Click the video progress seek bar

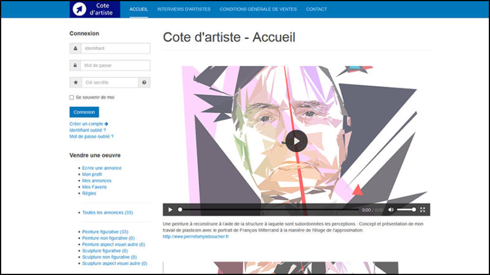(x=269, y=210)
